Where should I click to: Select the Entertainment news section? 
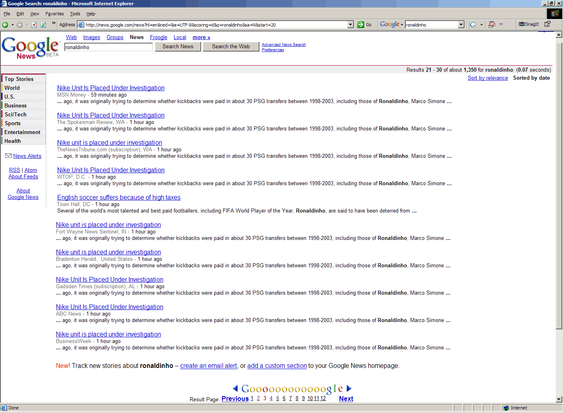point(23,132)
